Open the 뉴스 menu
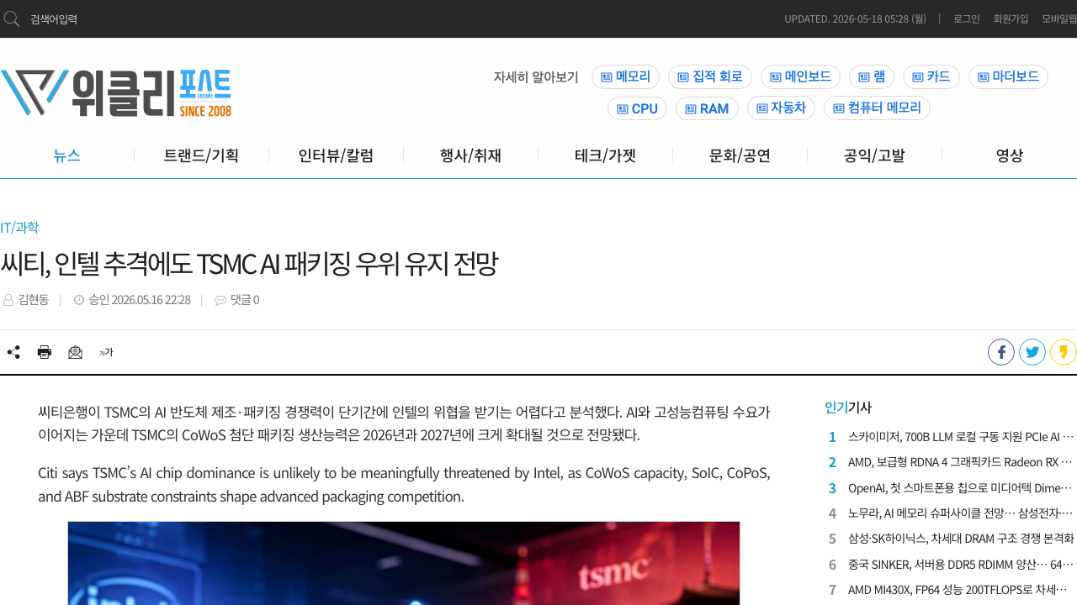Screen dimensions: 1077x605 click(66, 155)
